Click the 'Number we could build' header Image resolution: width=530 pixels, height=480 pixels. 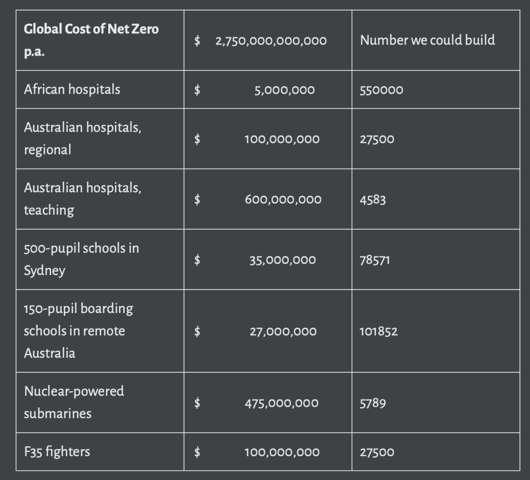tap(427, 40)
